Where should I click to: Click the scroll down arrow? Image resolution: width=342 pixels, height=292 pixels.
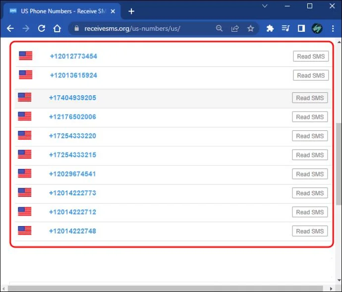pos(339,280)
